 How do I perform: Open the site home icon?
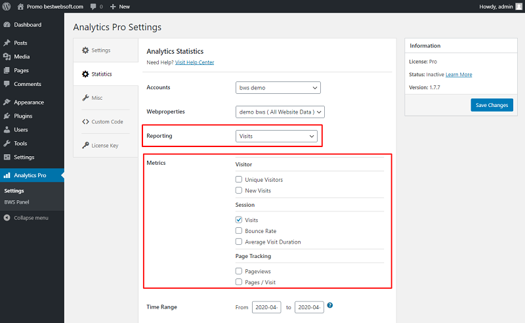point(20,7)
